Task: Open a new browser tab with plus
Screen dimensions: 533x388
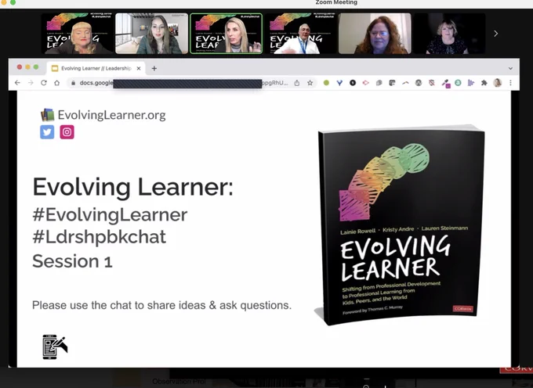Action: pyautogui.click(x=154, y=68)
